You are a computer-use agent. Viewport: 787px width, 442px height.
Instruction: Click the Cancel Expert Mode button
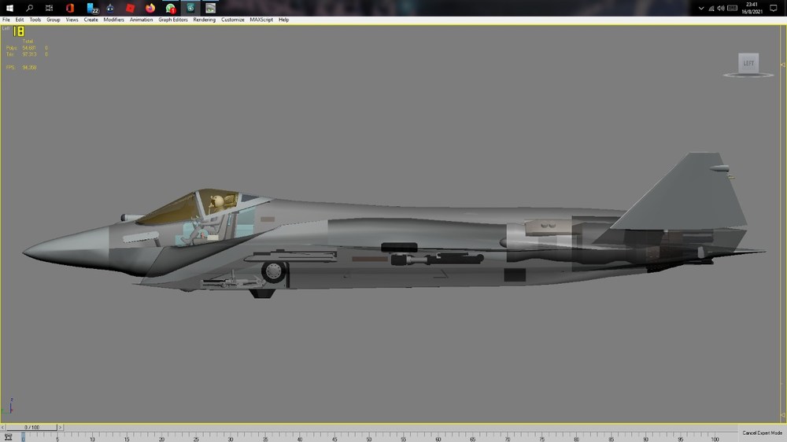click(762, 433)
